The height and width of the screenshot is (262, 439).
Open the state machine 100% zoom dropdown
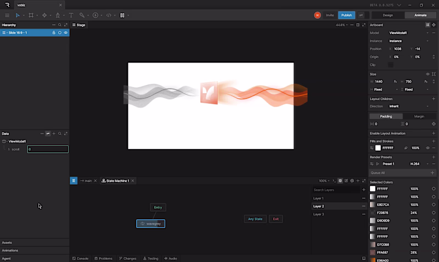324,181
